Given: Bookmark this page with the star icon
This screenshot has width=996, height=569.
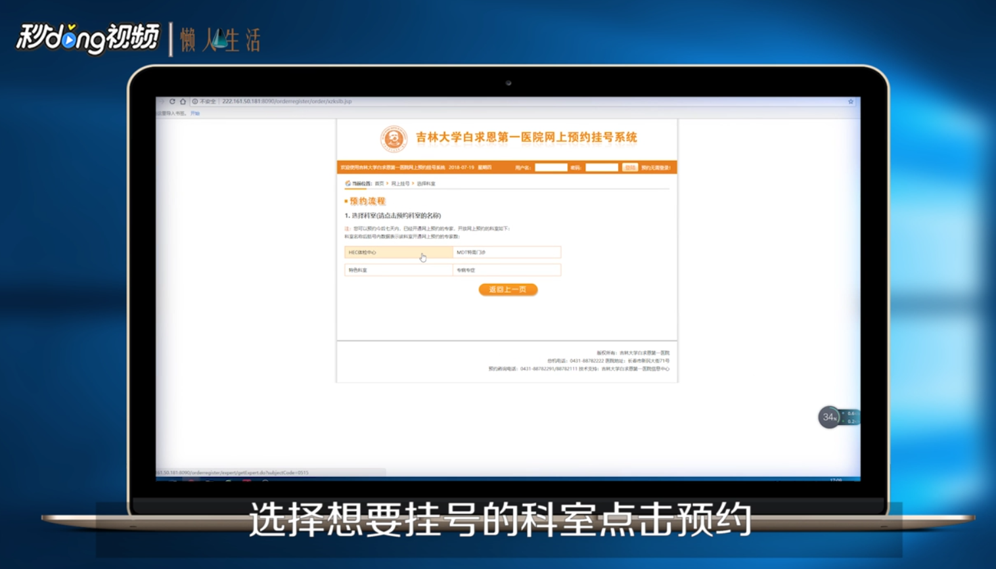Looking at the screenshot, I should [x=850, y=101].
